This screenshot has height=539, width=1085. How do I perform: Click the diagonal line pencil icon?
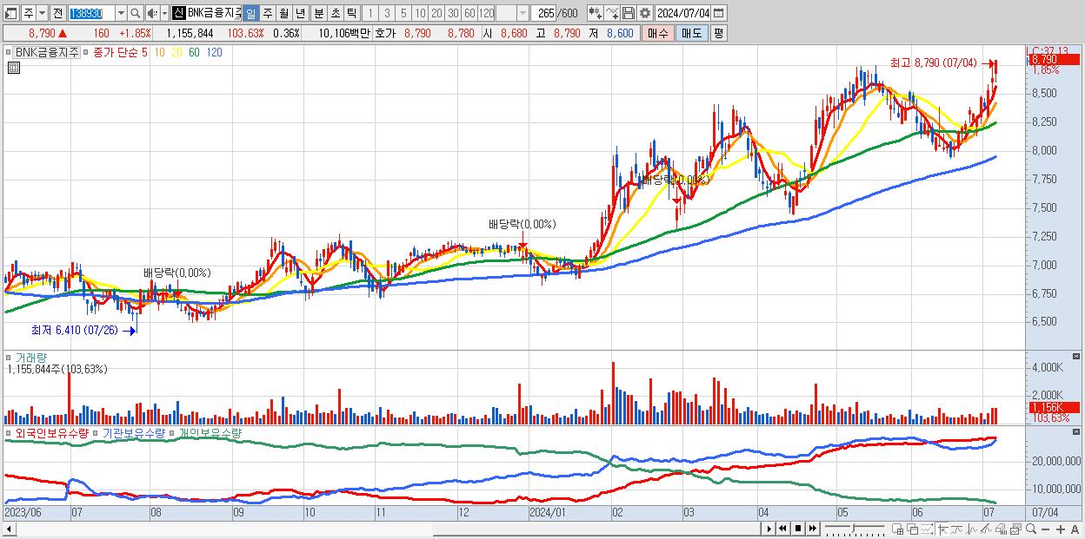[986, 529]
